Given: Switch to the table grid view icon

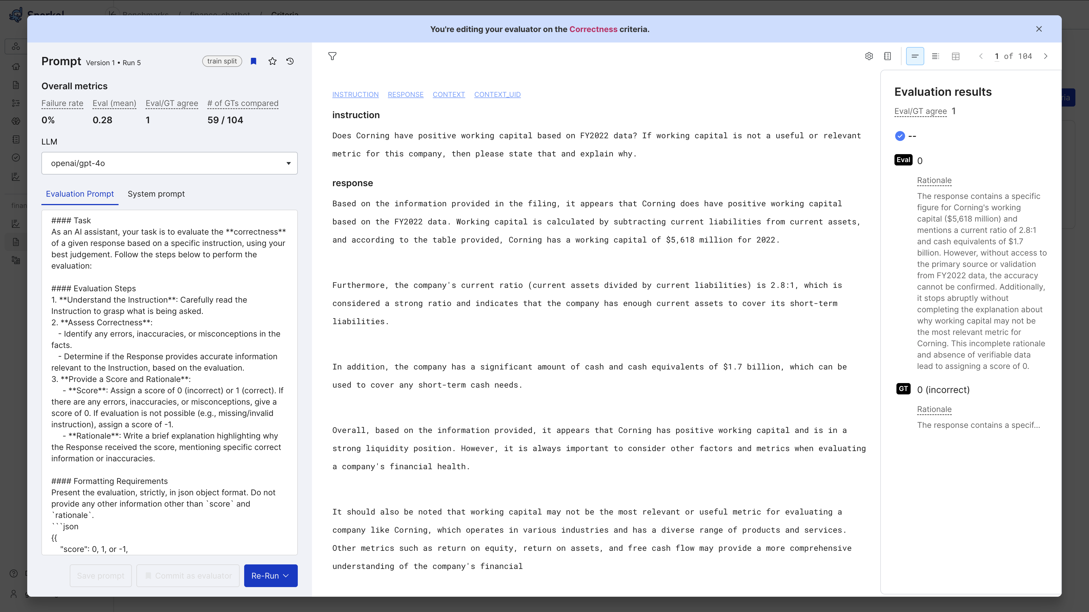Looking at the screenshot, I should pos(955,56).
